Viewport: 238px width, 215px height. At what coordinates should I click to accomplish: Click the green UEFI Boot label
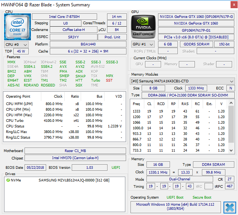tap(175, 197)
